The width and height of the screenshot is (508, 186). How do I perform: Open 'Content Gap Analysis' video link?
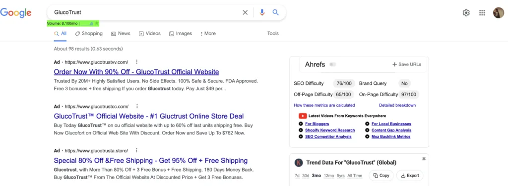391,130
